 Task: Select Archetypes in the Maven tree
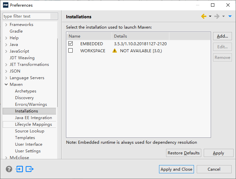click(x=26, y=91)
